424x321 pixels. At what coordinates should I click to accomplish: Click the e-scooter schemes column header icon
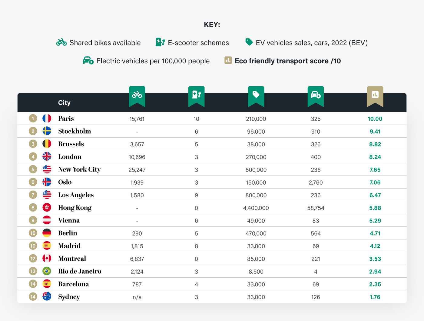click(x=196, y=95)
